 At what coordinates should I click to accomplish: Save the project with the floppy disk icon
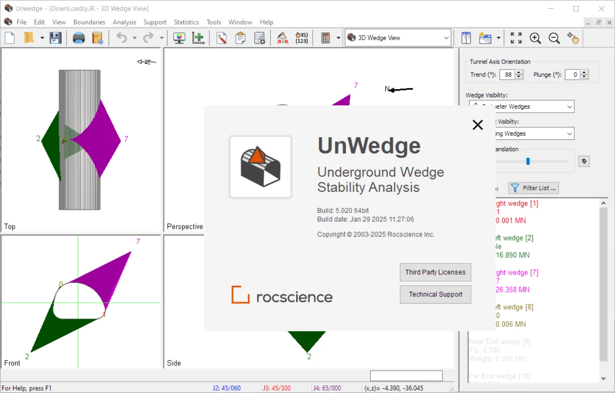pyautogui.click(x=55, y=38)
